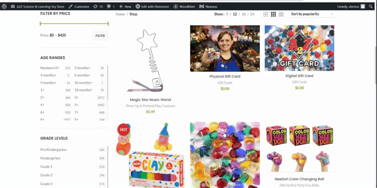
Task: Select Kindergarten grade level filter
Action: coord(51,158)
